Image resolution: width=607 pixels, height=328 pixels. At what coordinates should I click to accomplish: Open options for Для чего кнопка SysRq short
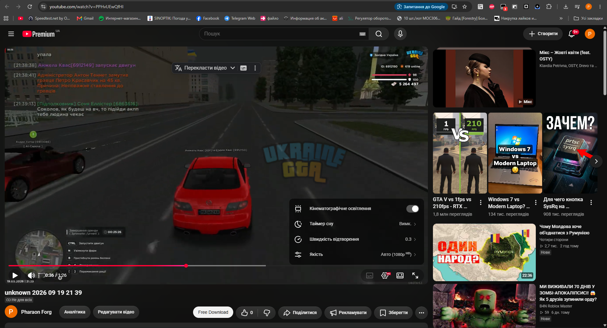pos(591,203)
